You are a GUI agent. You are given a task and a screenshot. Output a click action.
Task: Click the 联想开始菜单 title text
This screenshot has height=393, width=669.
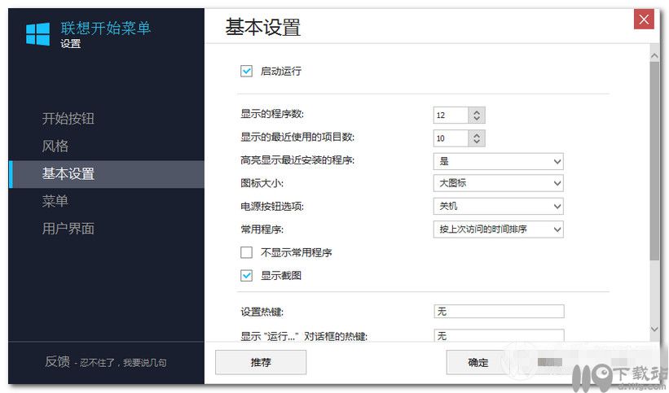106,28
